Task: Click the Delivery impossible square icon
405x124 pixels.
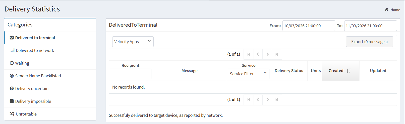Action: (x=12, y=101)
